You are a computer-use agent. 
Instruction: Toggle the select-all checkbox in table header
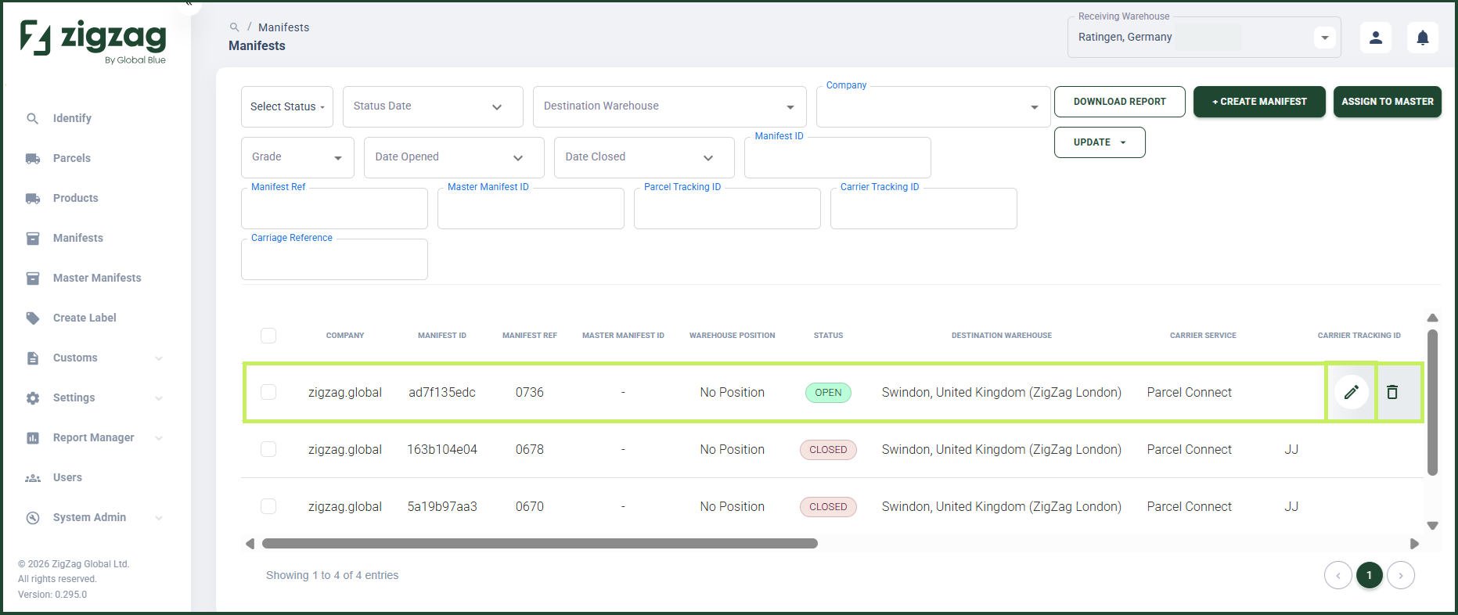coord(268,335)
